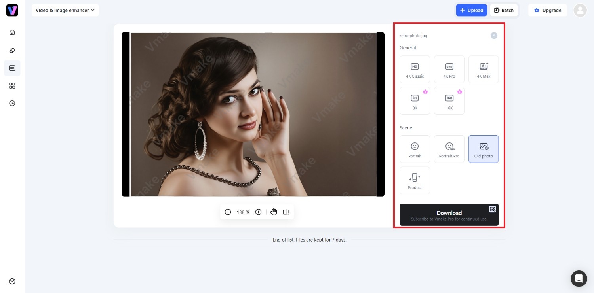Open the apps grid sidebar icon

coord(12,86)
